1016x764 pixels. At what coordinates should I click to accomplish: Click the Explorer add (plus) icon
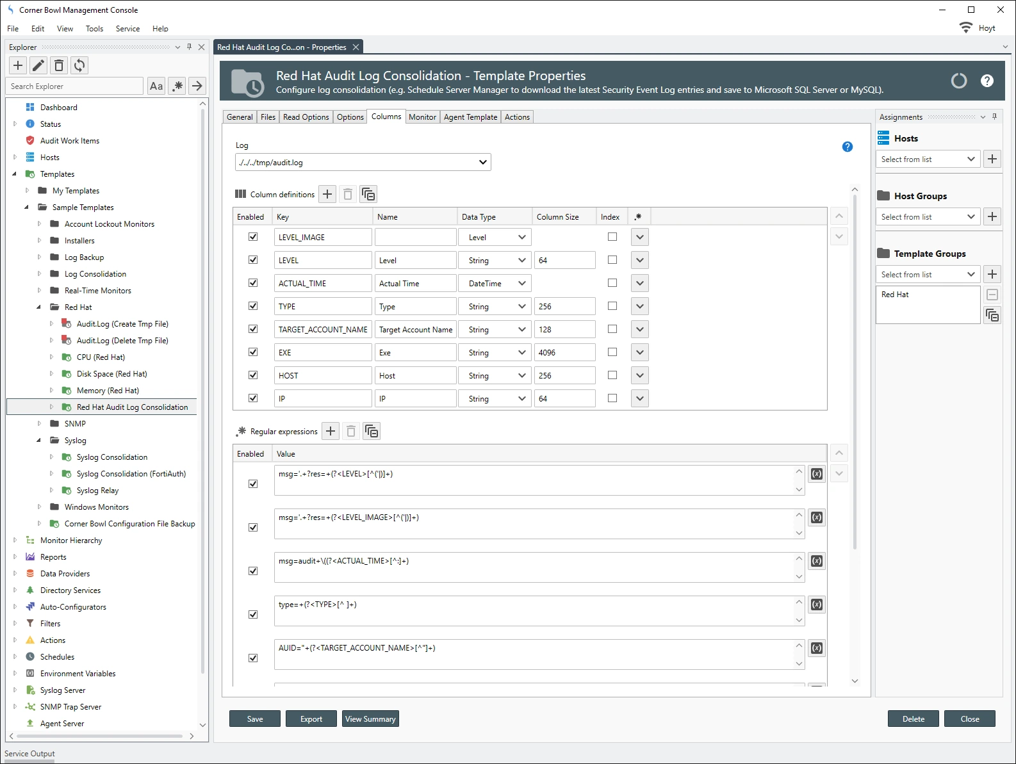18,65
